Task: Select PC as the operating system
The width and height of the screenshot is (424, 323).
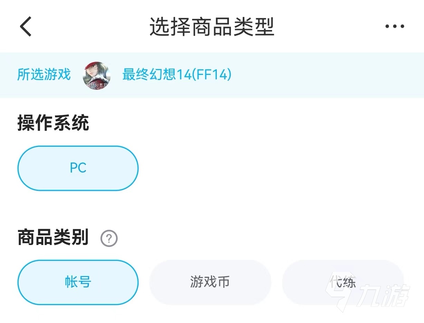Action: click(78, 168)
